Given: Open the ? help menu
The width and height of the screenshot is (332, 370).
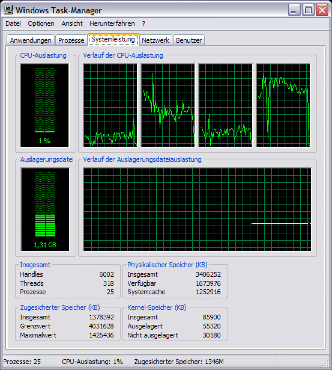Looking at the screenshot, I should coord(144,23).
